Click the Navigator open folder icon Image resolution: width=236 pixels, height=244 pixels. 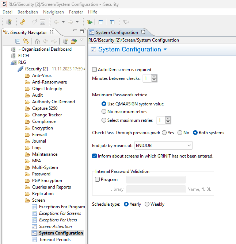tap(74, 41)
